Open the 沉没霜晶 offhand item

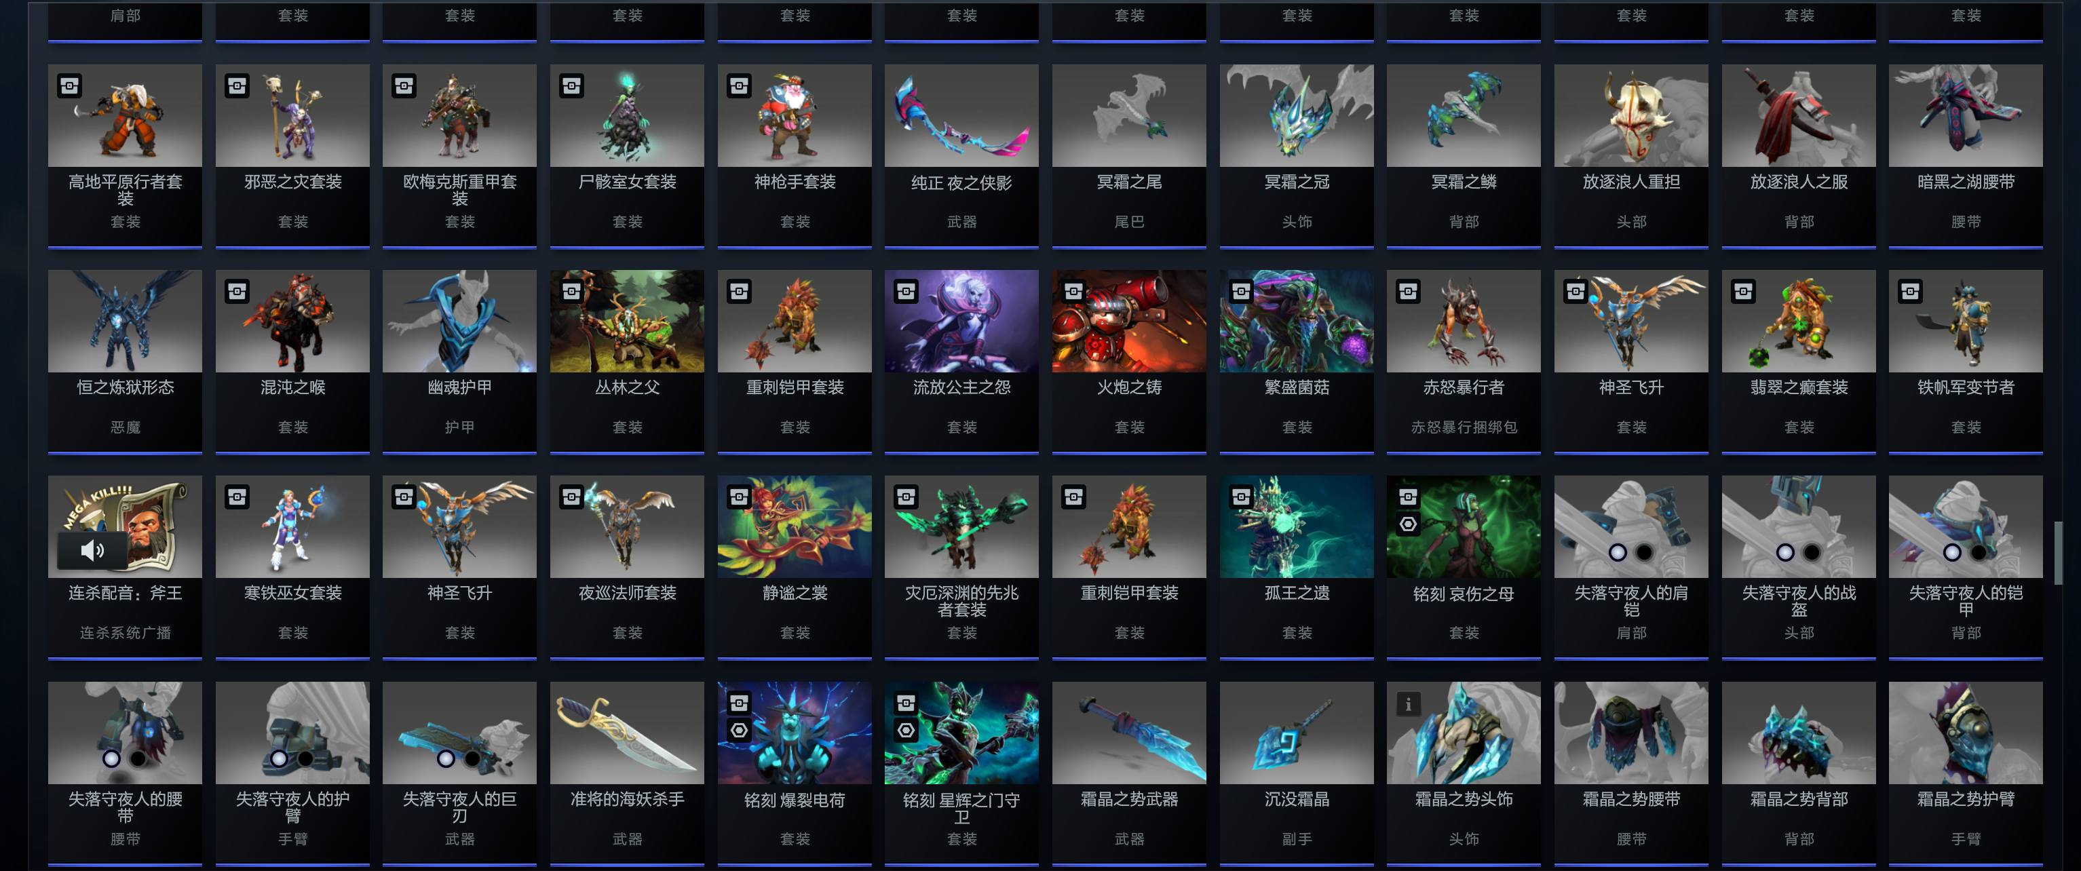pos(1297,773)
